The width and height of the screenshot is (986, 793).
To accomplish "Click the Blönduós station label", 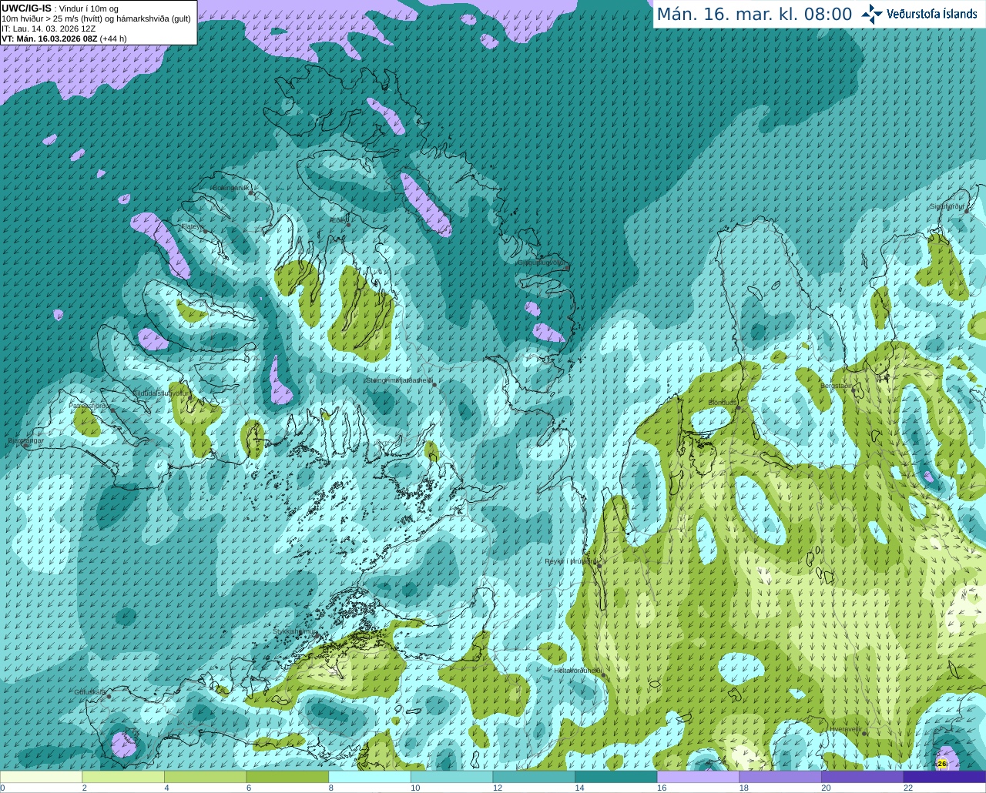I will click(x=723, y=403).
